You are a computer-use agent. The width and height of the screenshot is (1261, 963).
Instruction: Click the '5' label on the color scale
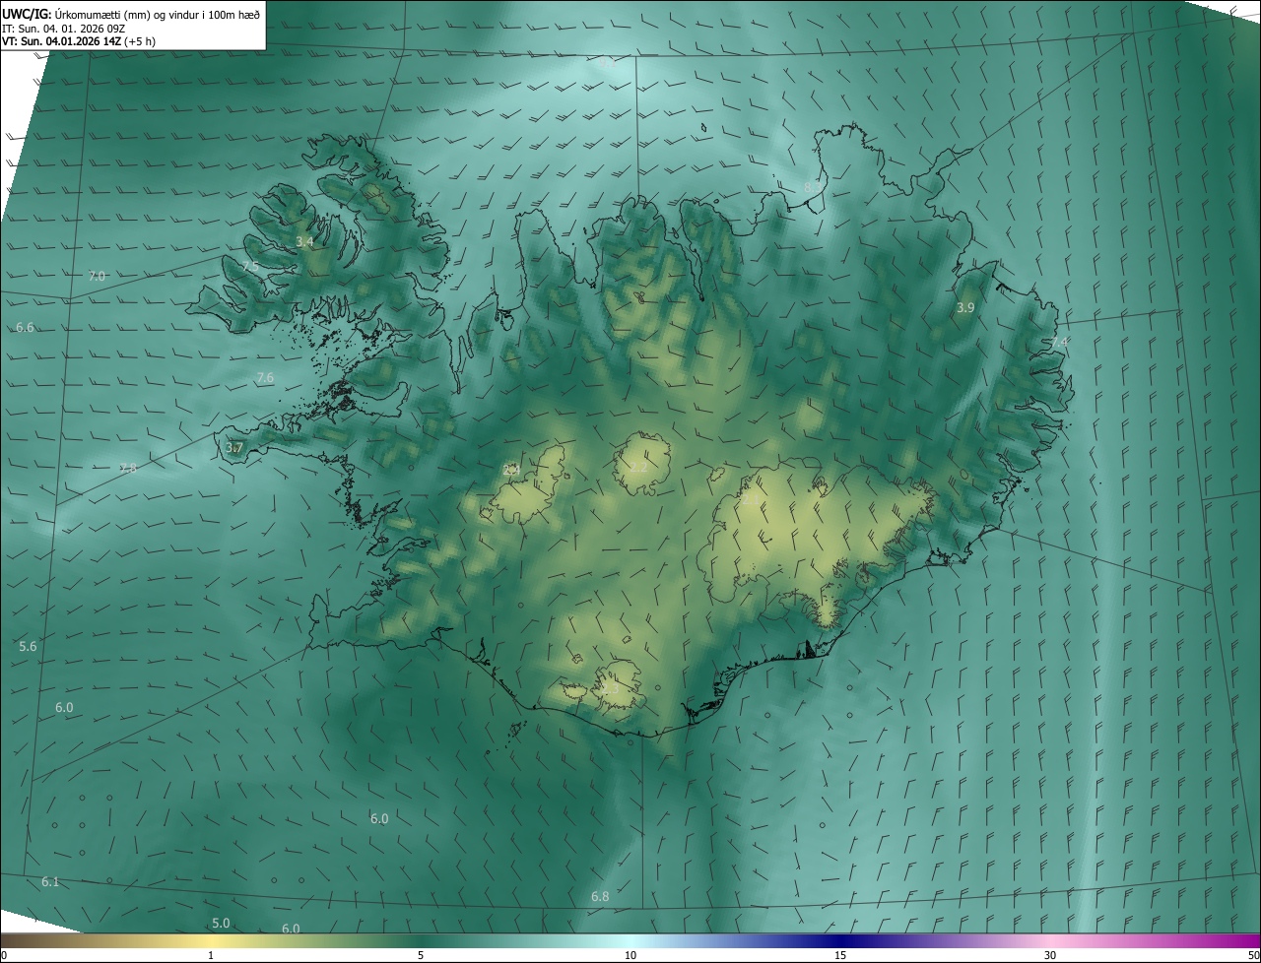tap(421, 956)
